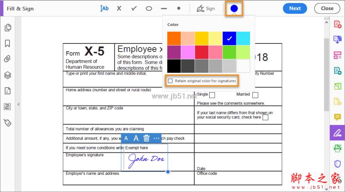Open the green Compare Files tool
This screenshot has width=345, height=192.
coord(338,86)
